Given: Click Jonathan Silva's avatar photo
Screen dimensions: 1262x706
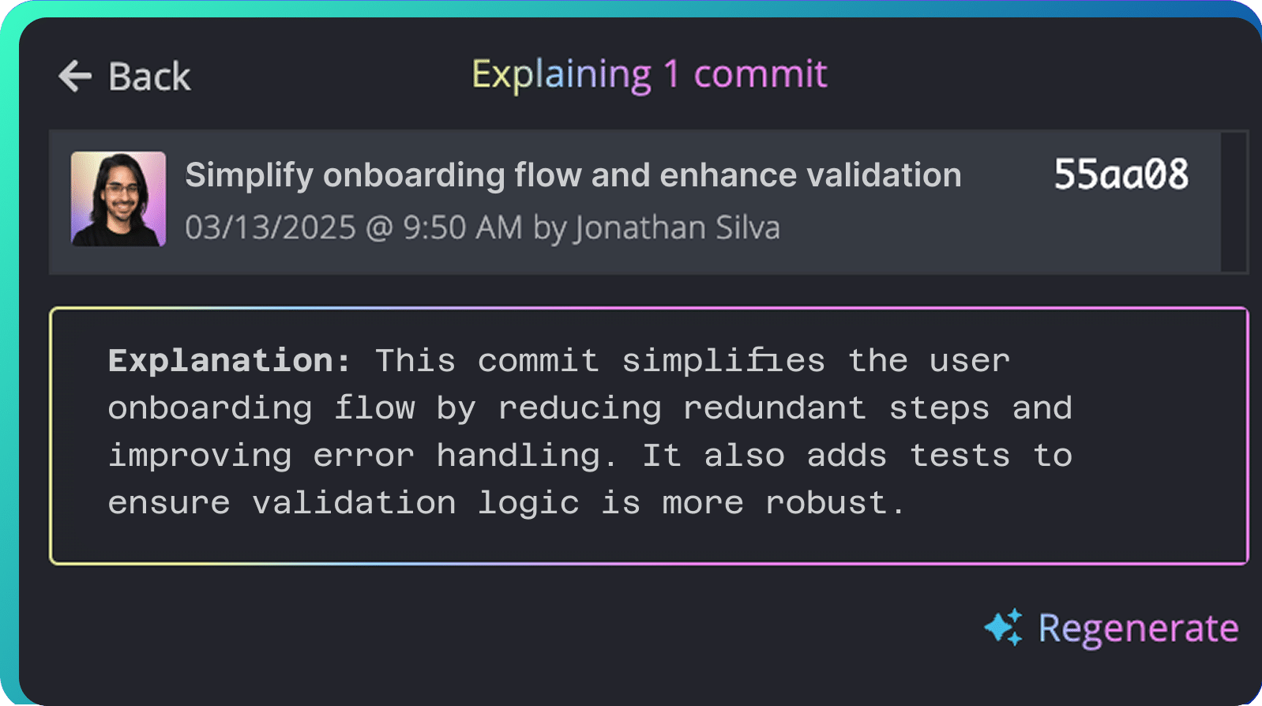Looking at the screenshot, I should tap(118, 199).
